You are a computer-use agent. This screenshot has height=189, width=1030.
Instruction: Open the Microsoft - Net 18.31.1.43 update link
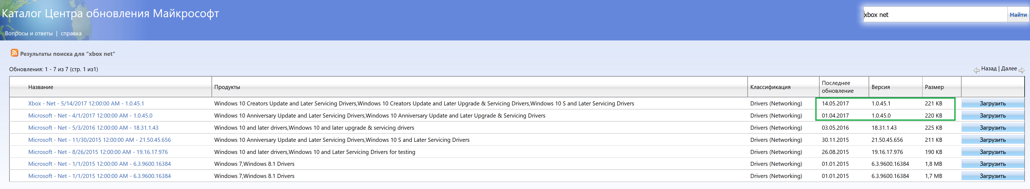click(93, 128)
